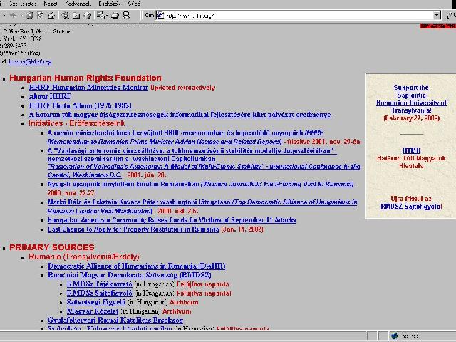Image resolution: width=456 pixels, height=342 pixels.
Task: Click the e-mail address link near top
Action: point(30,62)
